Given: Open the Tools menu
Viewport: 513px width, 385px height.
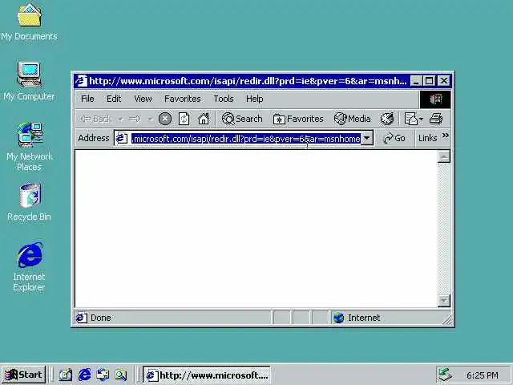Looking at the screenshot, I should [x=224, y=99].
